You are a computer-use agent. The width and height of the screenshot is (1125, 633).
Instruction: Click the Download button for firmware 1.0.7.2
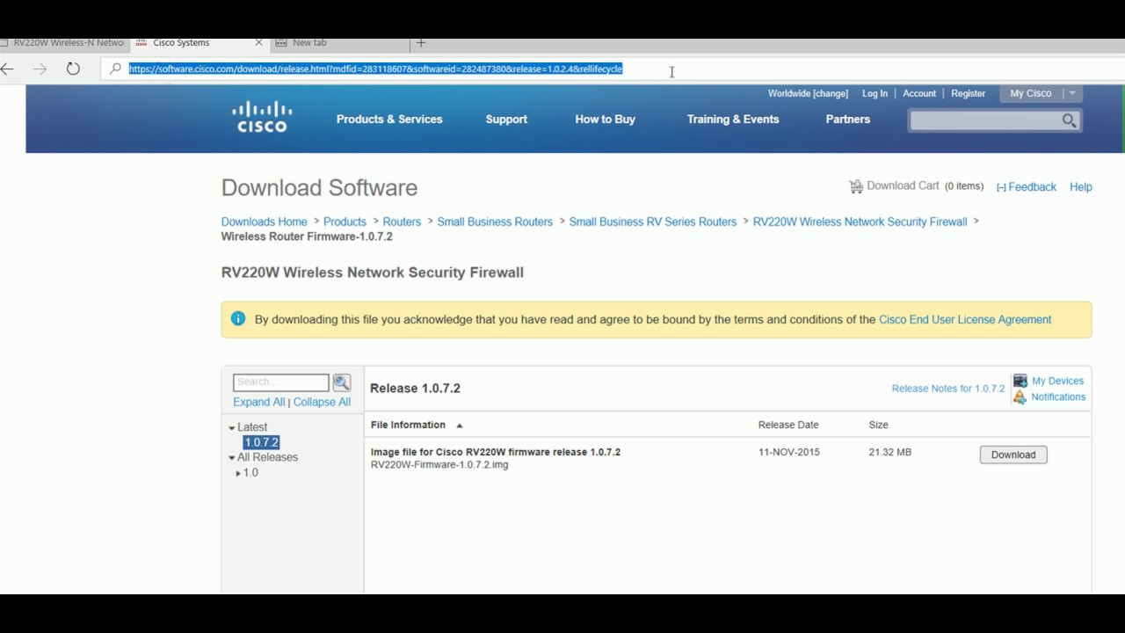(1013, 455)
